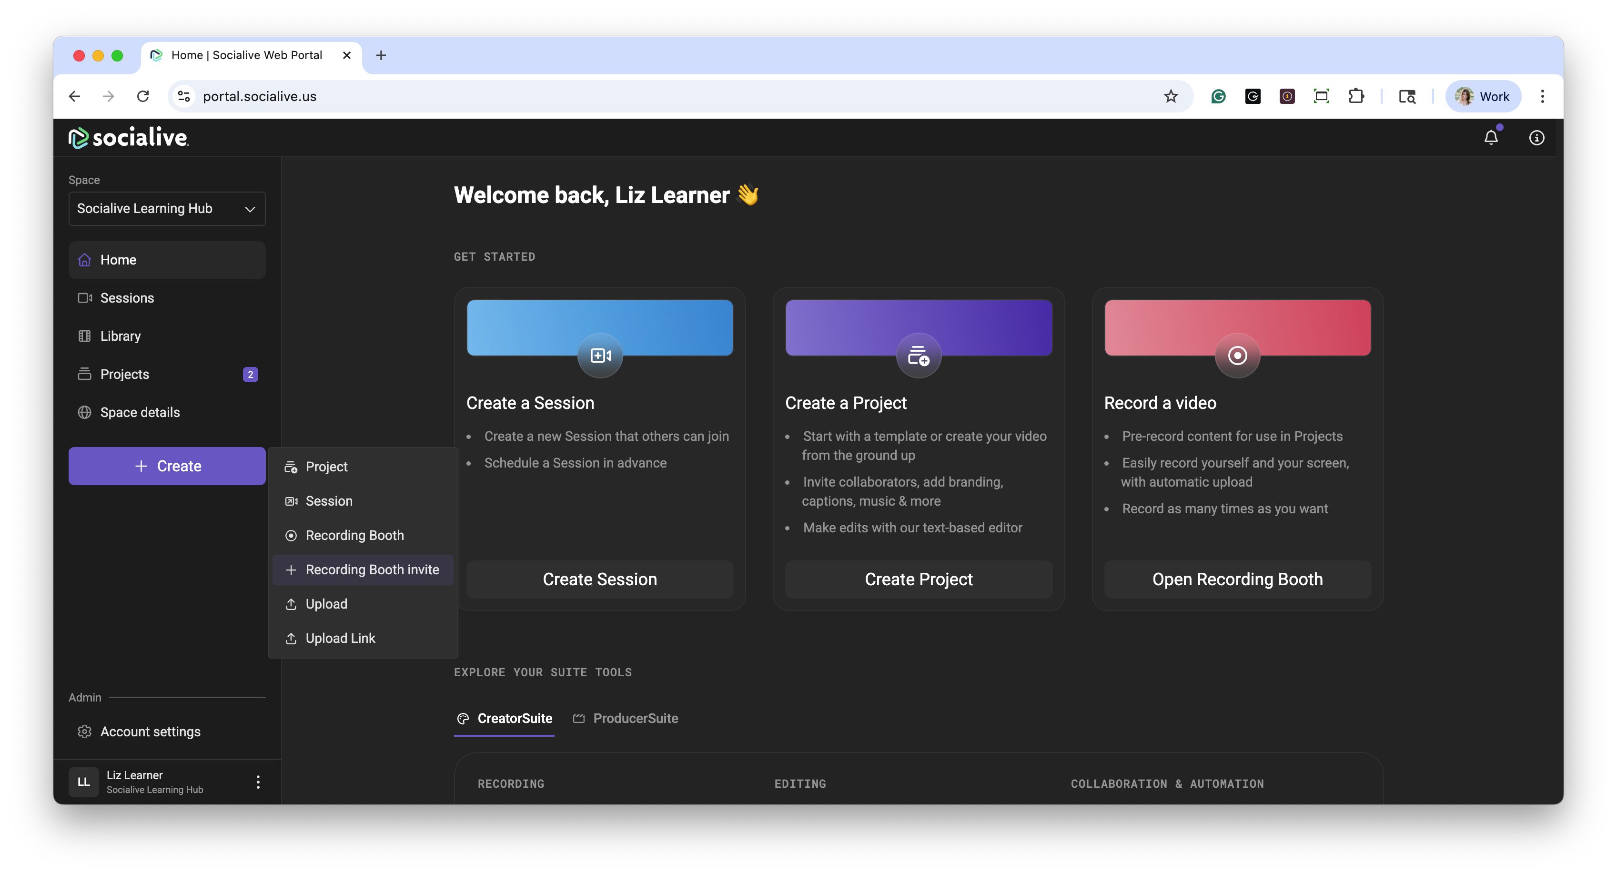Bookmark this page with the star icon

pyautogui.click(x=1170, y=96)
